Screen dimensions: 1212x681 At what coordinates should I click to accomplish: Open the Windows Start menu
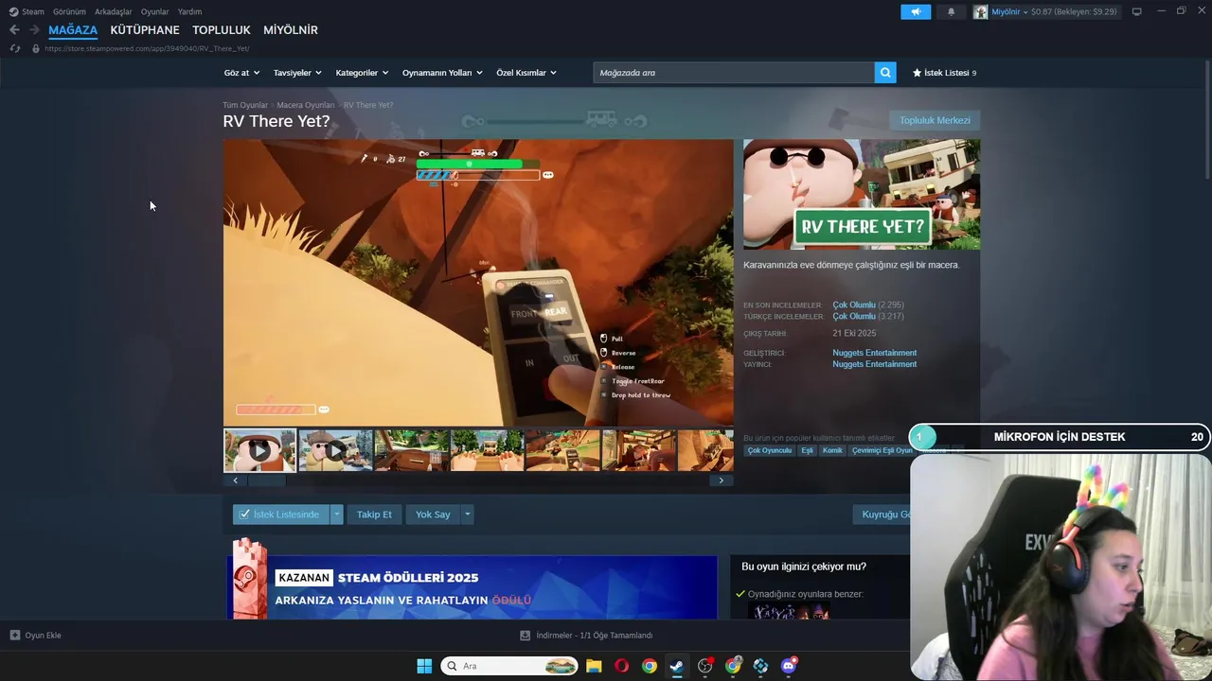[x=424, y=666]
